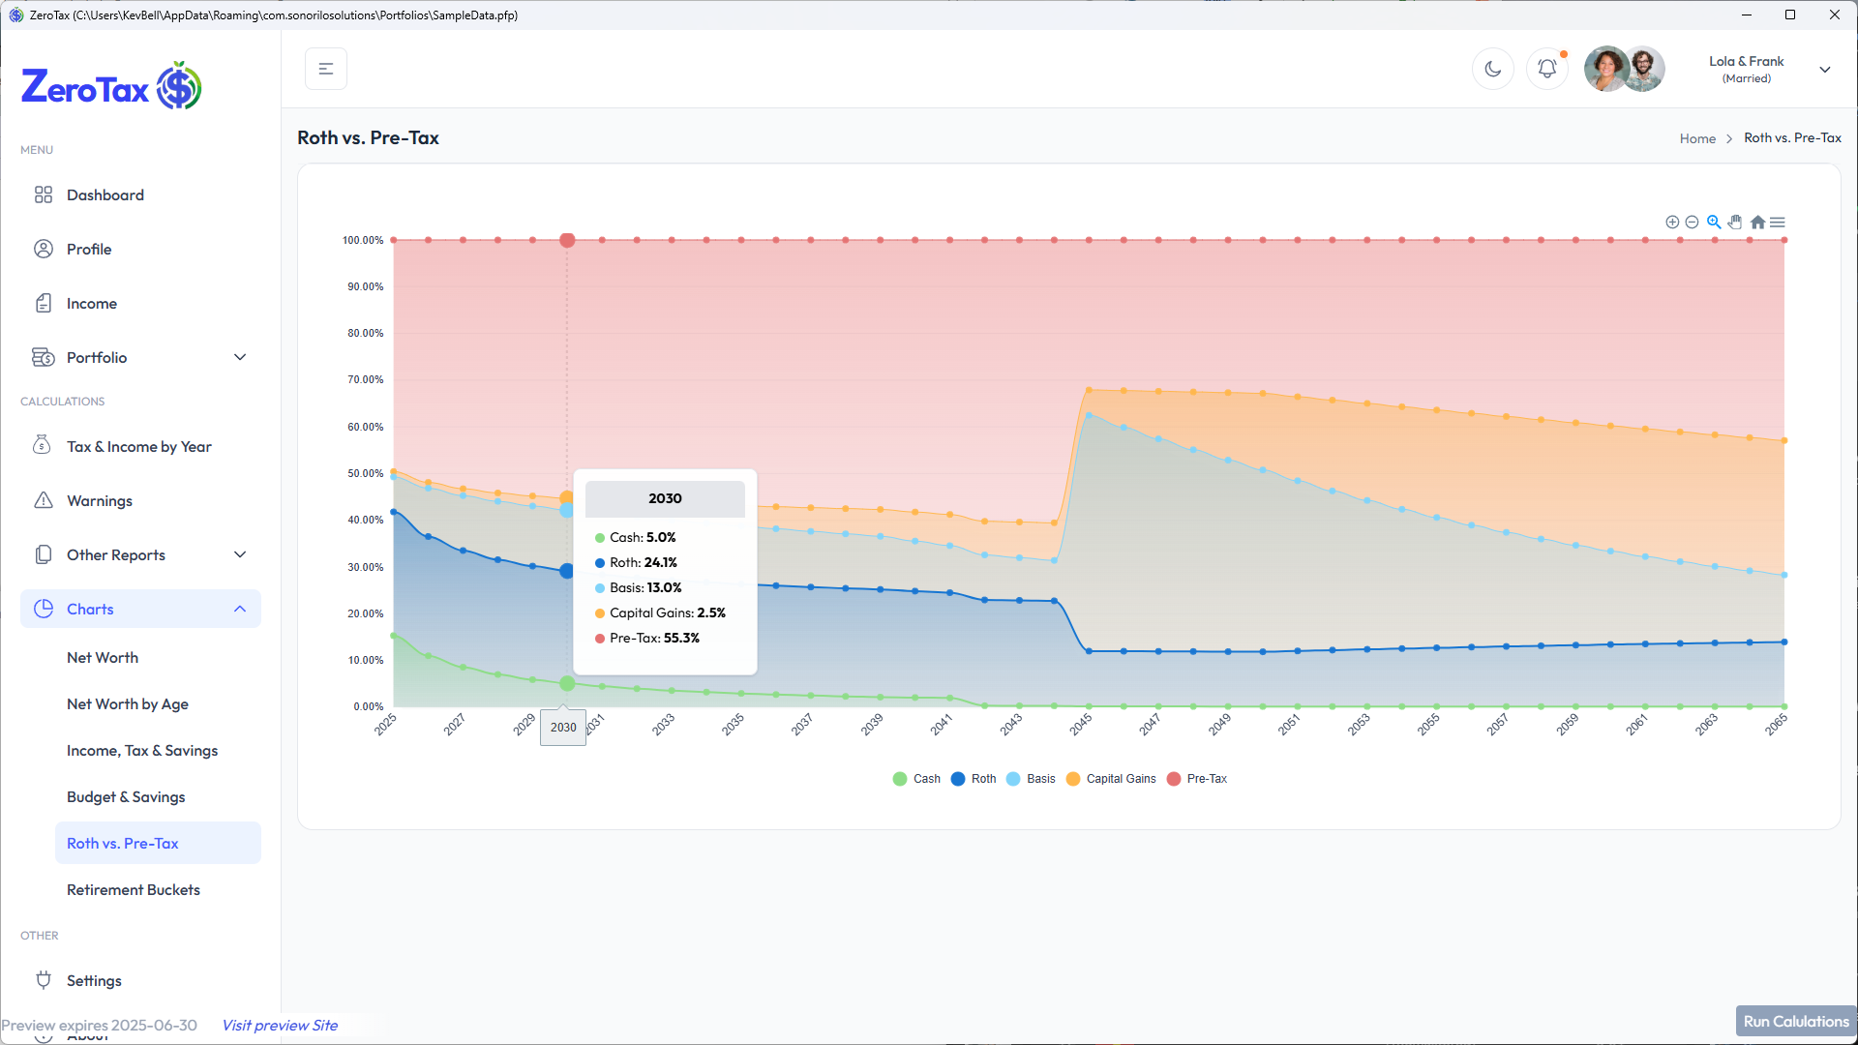Screen dimensions: 1858x1045
Task: Follow the Home breadcrumb link
Action: point(1697,138)
